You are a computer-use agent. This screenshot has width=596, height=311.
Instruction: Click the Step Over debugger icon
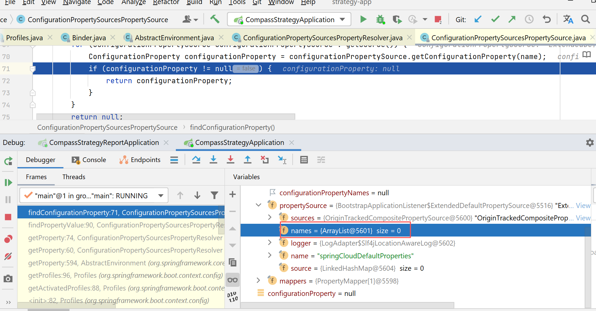coord(196,160)
